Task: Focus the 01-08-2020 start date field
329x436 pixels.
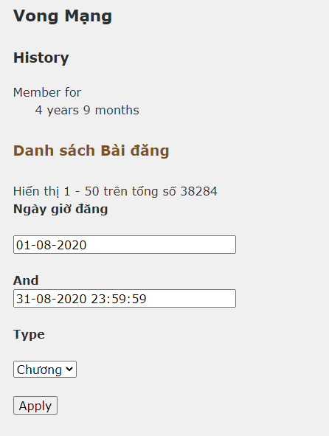Action: [125, 245]
